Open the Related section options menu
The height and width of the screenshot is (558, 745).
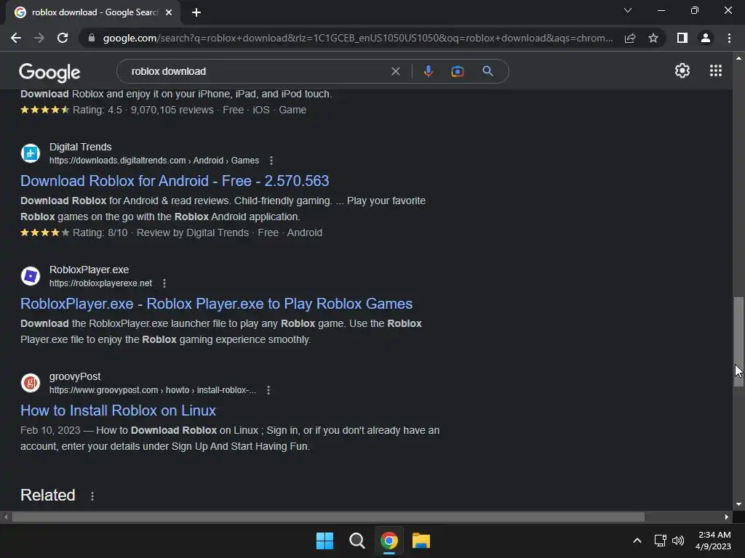(92, 496)
